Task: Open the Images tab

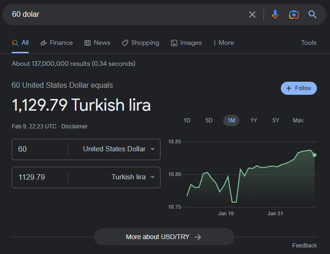Action: tap(186, 43)
